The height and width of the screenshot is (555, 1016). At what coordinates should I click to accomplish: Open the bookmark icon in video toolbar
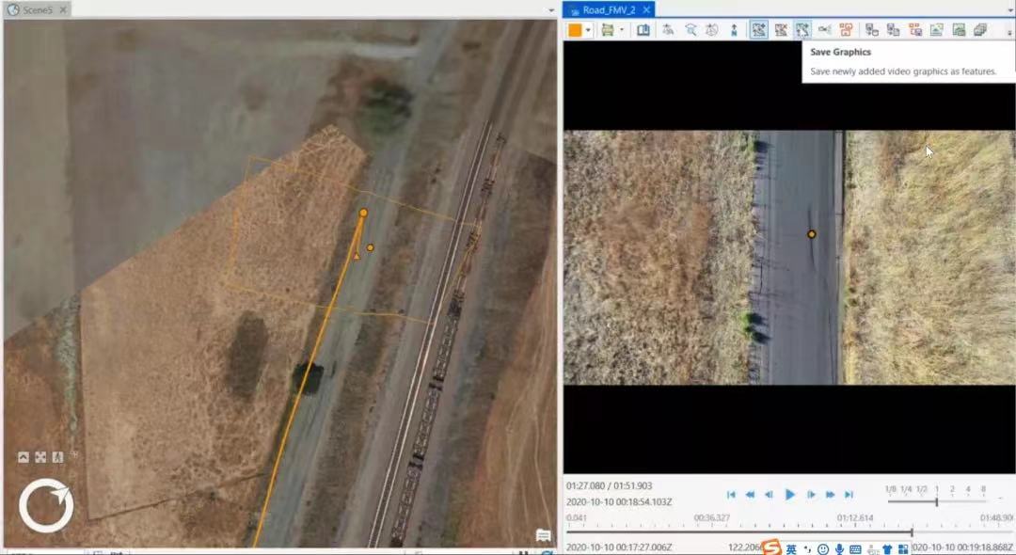[643, 30]
